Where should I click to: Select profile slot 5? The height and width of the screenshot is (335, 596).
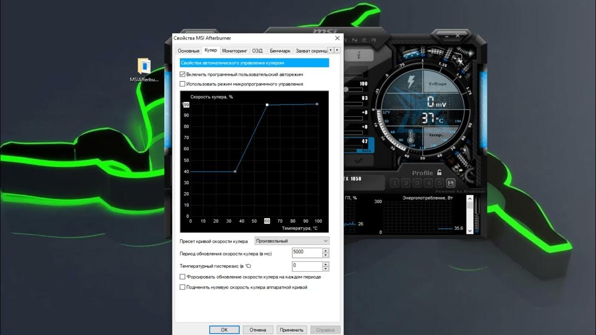tap(440, 183)
